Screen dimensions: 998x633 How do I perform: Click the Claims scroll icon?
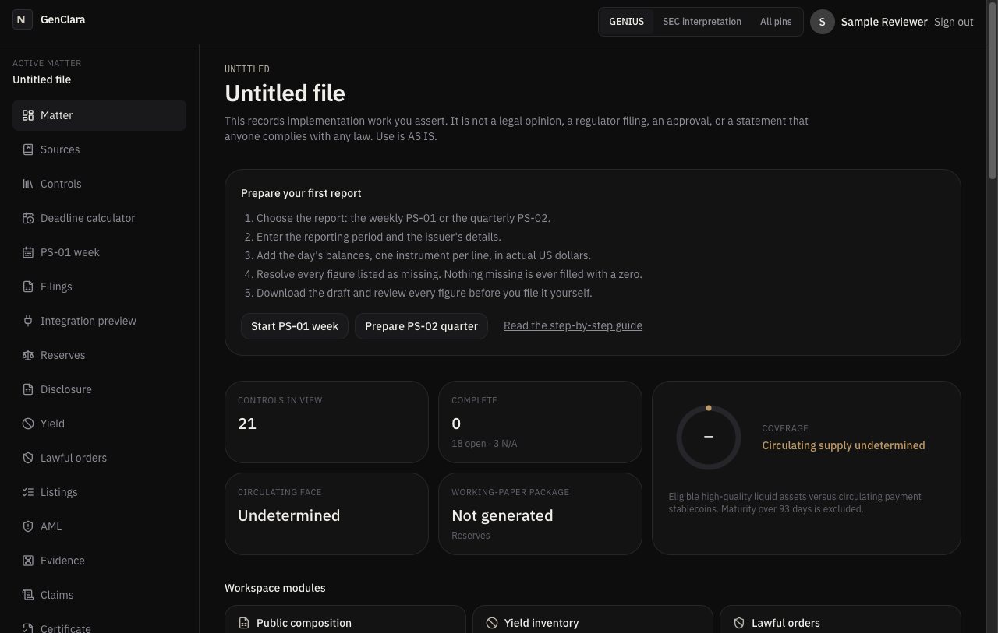pyautogui.click(x=28, y=595)
